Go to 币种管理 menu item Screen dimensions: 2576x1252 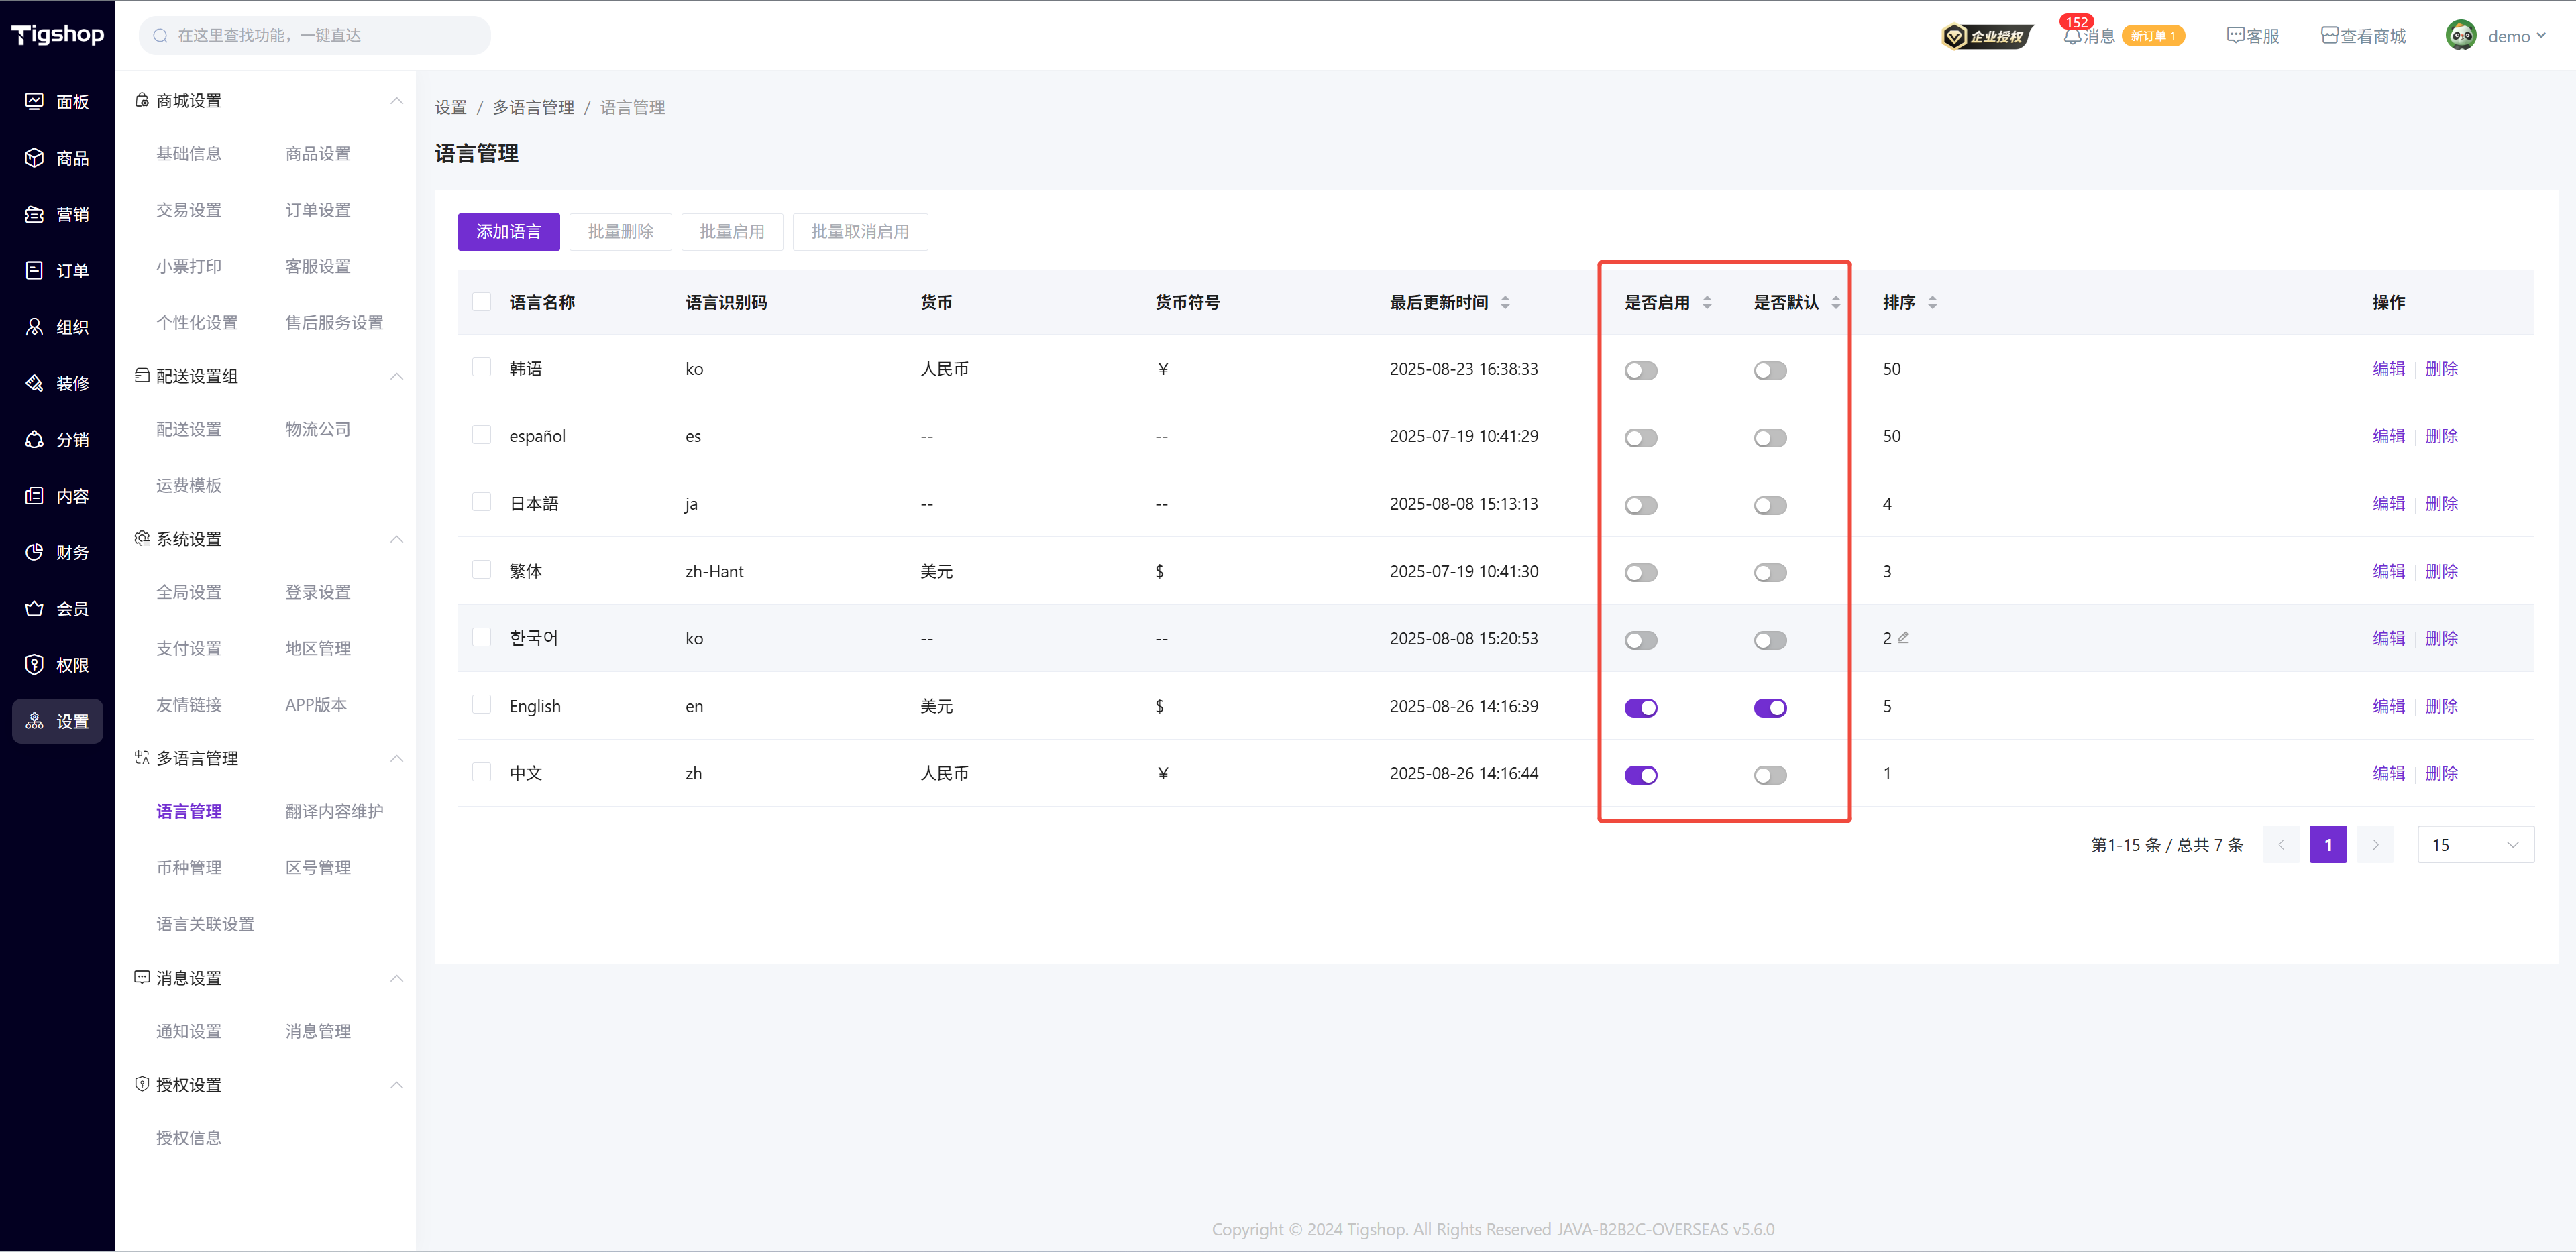tap(189, 868)
